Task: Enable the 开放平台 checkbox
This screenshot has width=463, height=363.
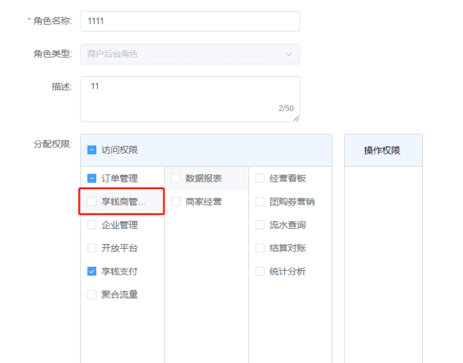Action: point(92,248)
